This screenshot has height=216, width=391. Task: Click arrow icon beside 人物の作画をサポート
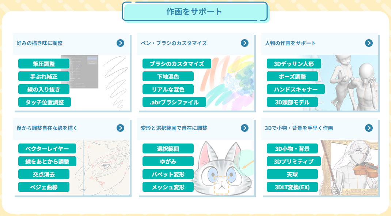tap(369, 43)
